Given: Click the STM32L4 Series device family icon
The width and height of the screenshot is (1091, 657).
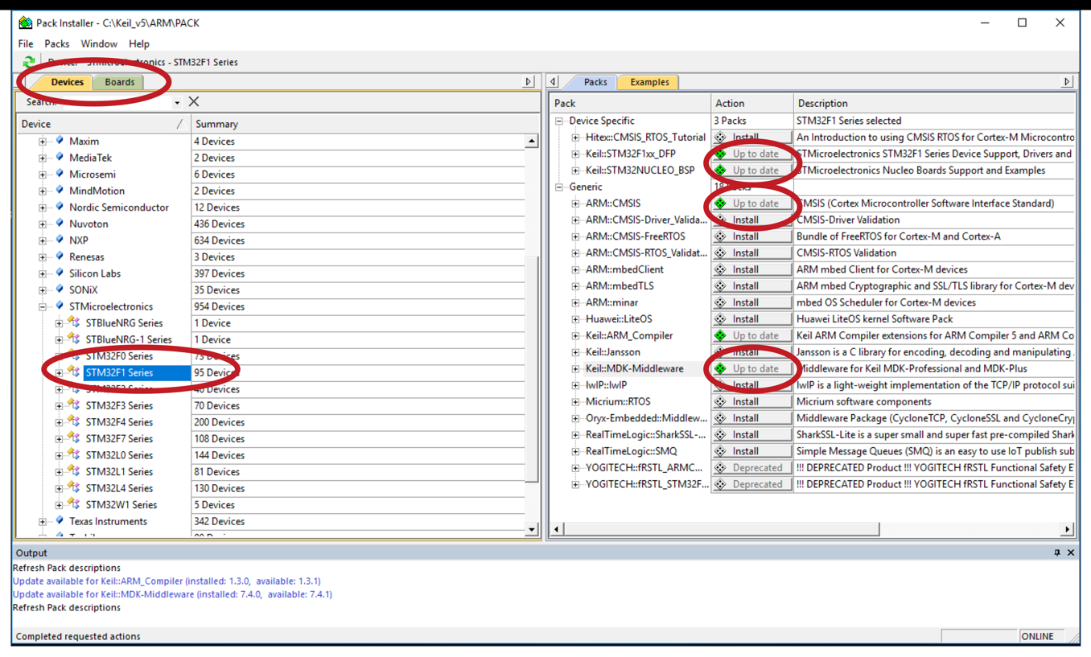Looking at the screenshot, I should point(74,487).
